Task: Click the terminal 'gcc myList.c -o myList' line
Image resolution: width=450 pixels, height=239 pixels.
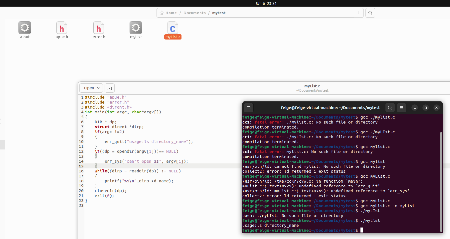Action: point(328,206)
